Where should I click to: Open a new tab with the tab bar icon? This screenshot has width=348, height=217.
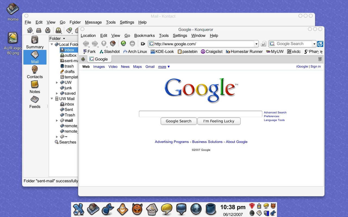83,59
